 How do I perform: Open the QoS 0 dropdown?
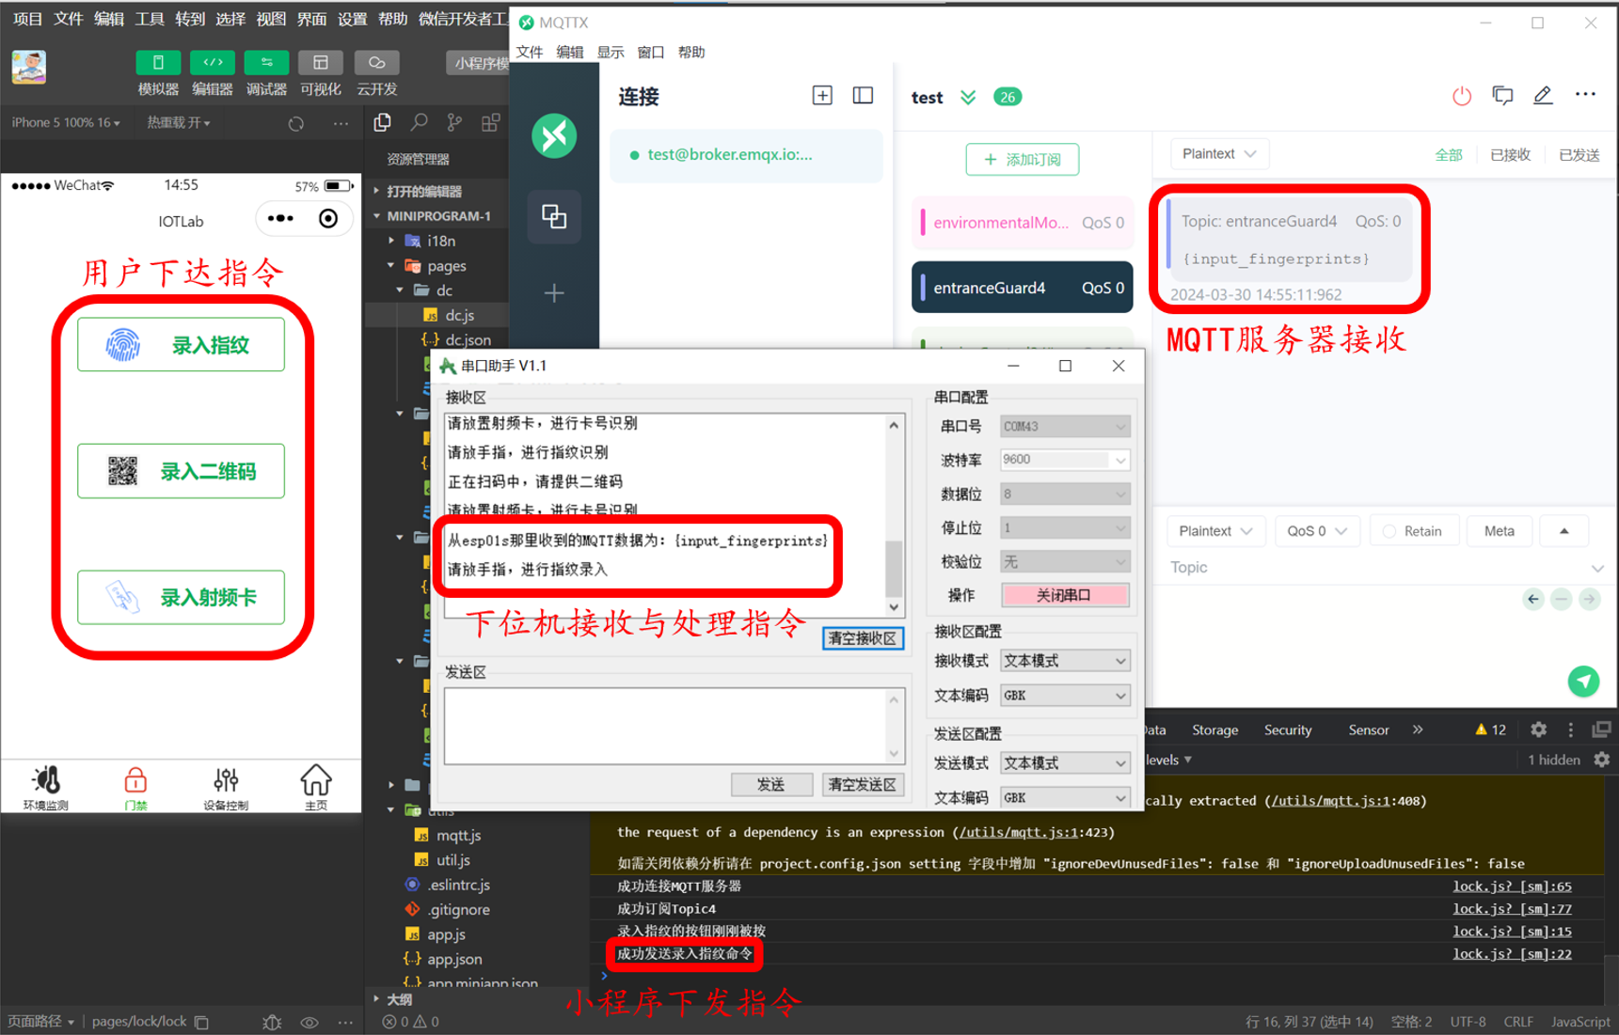(x=1317, y=531)
